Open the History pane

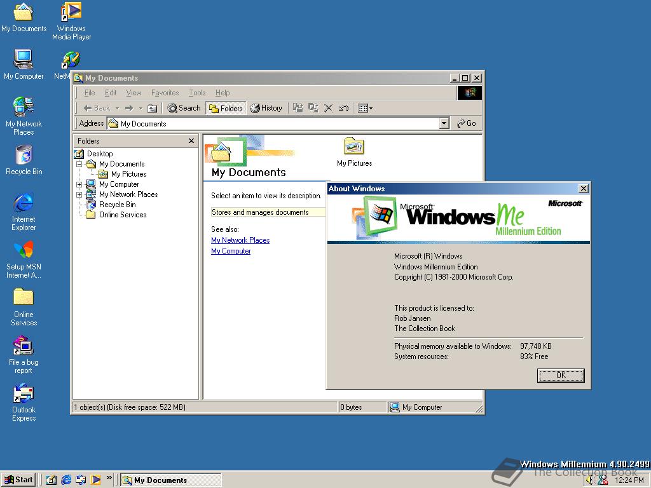point(266,108)
